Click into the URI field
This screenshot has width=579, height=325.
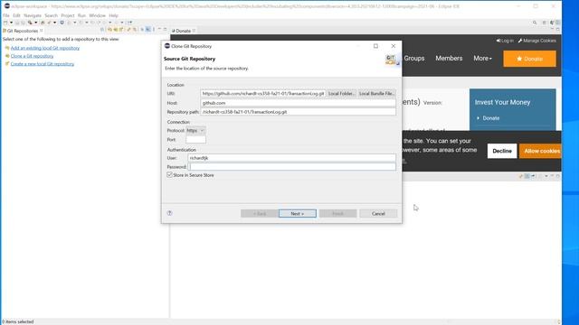tap(263, 94)
